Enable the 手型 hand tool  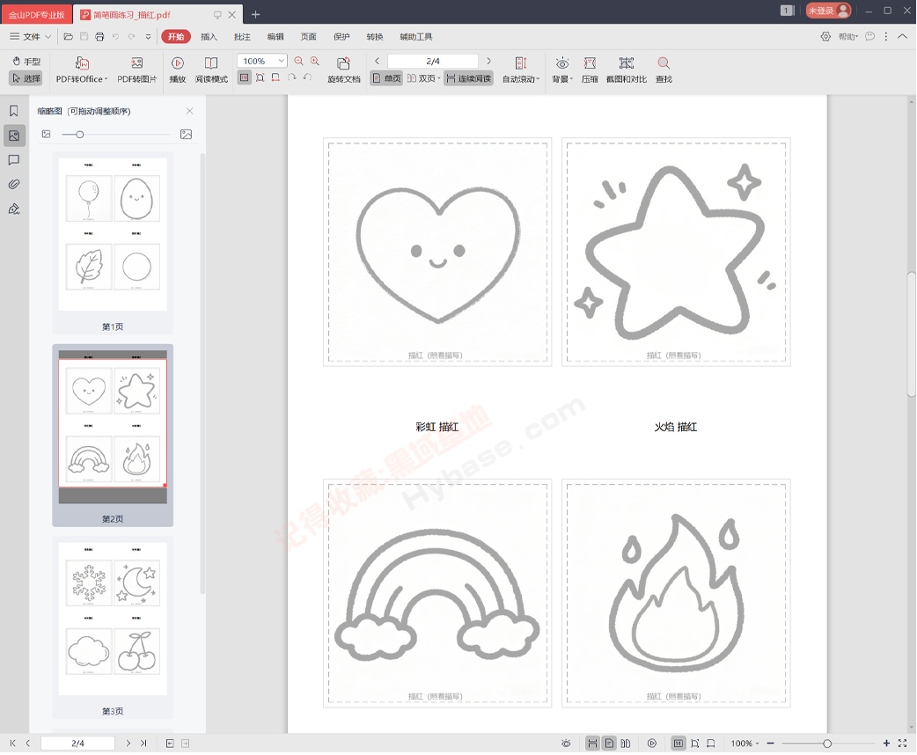[26, 62]
